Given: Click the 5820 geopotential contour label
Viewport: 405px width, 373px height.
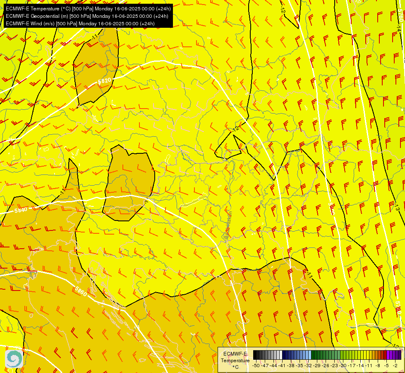Looking at the screenshot, I should [105, 81].
